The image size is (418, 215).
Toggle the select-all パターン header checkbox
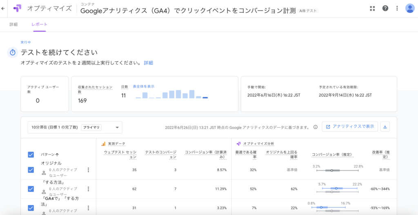coord(31,154)
